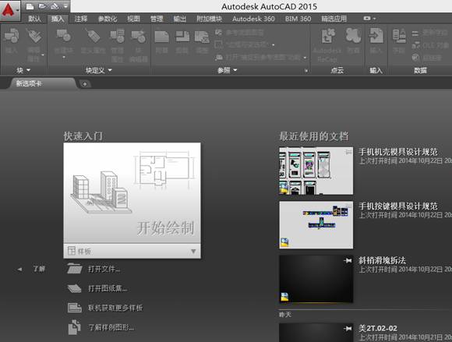Click the 剪裁 (Clip) icon in 参照 panel

click(182, 37)
